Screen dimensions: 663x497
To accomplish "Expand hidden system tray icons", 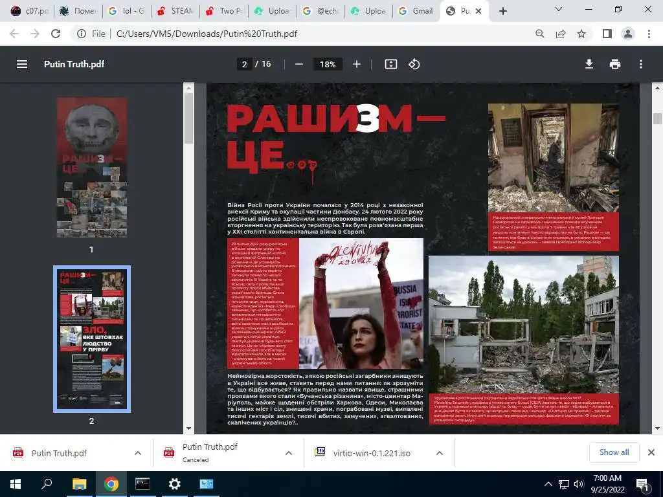I will [548, 484].
